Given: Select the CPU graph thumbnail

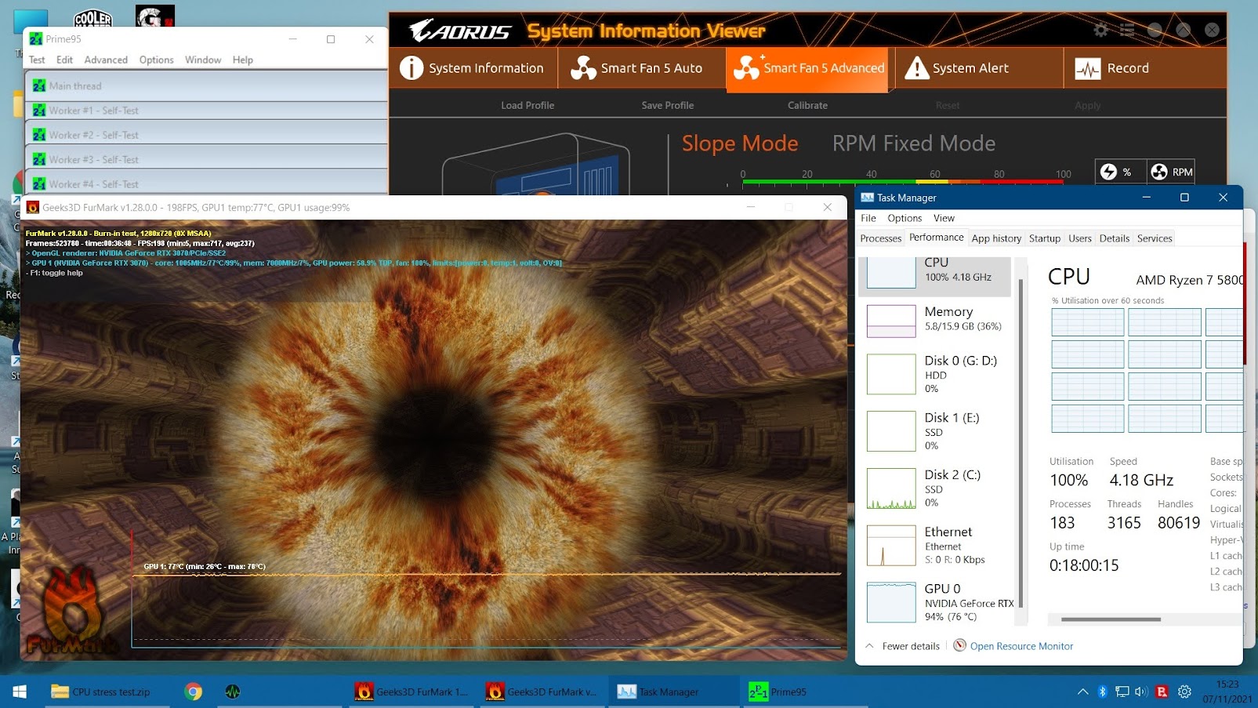Looking at the screenshot, I should [x=891, y=272].
